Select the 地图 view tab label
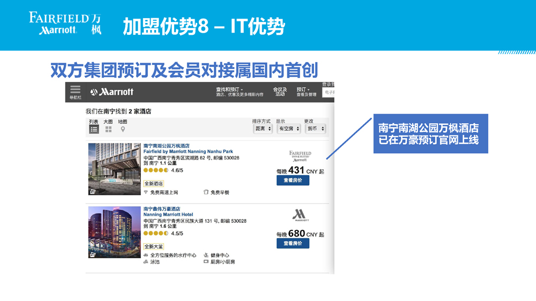Image resolution: width=536 pixels, height=301 pixels. coord(122,122)
